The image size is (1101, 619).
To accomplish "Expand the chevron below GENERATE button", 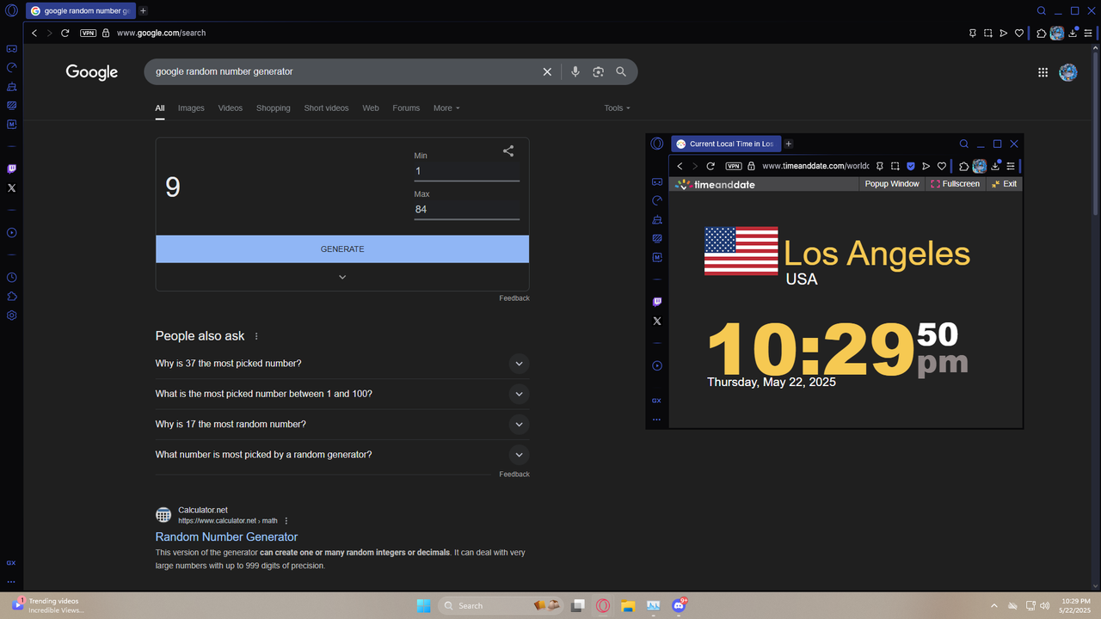I will 342,277.
